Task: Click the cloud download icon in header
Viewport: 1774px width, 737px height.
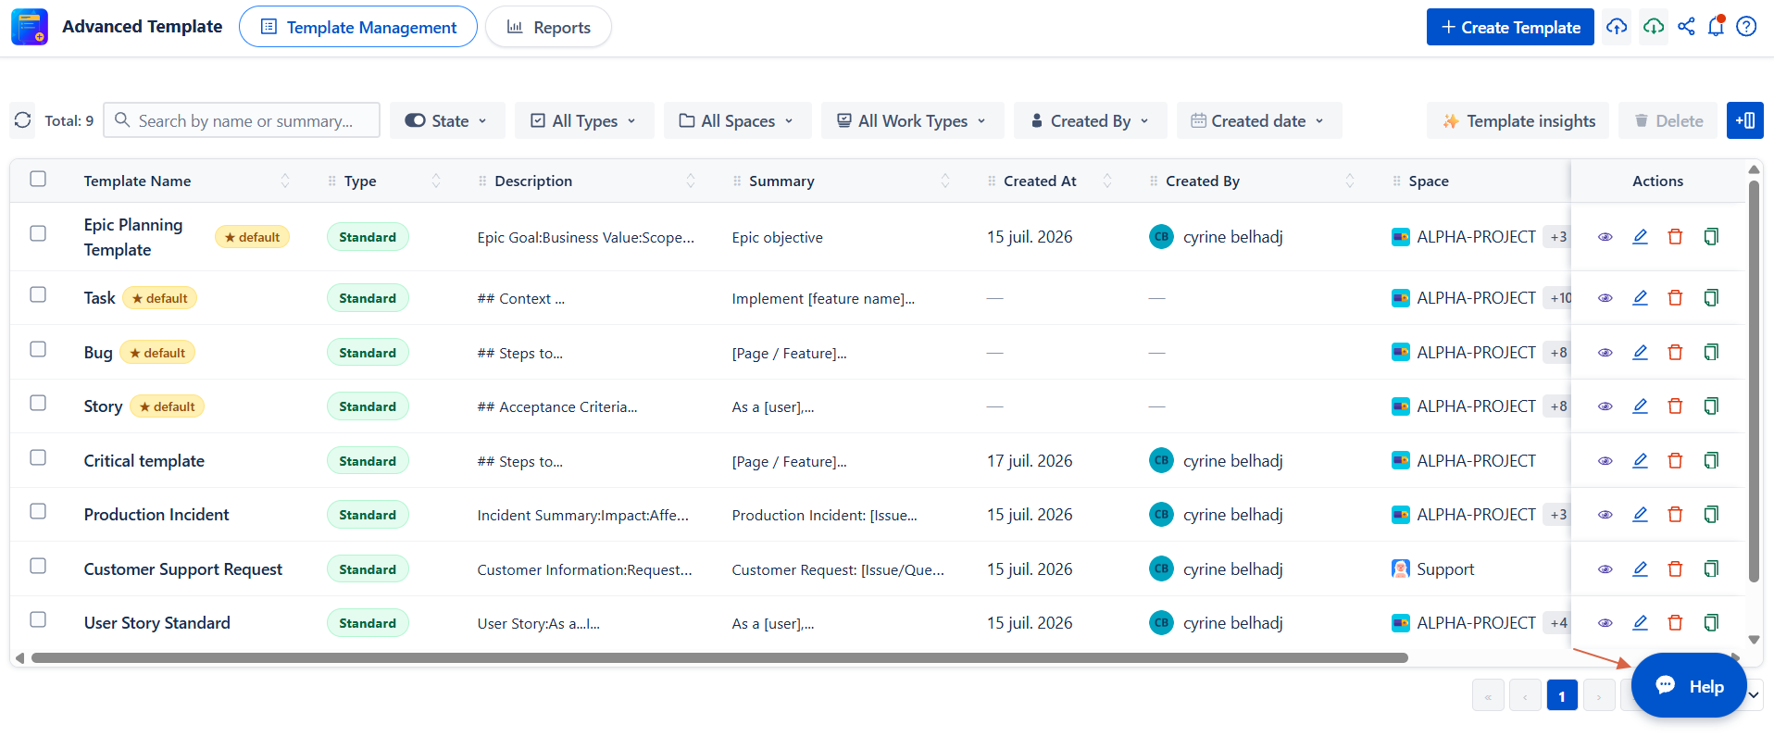Action: [x=1653, y=27]
